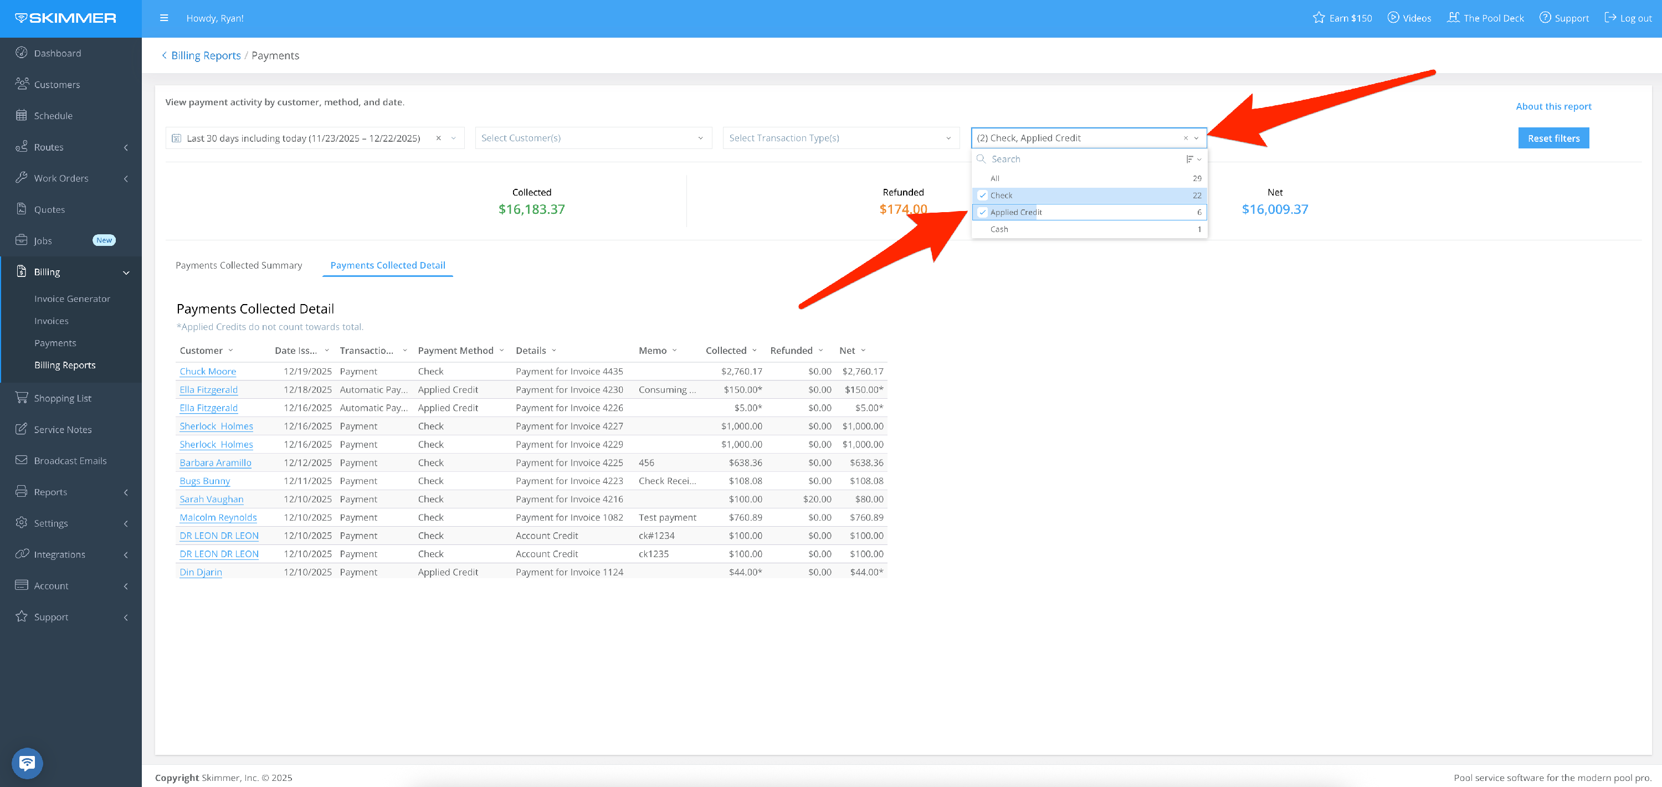Uncheck Applied Credit payment method
Screen dimensions: 1662x787
click(x=983, y=212)
